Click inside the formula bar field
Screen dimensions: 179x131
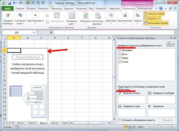click(x=114, y=33)
